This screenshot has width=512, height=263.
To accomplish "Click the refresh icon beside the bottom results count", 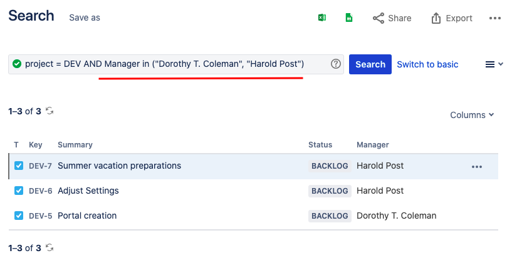I will [50, 248].
